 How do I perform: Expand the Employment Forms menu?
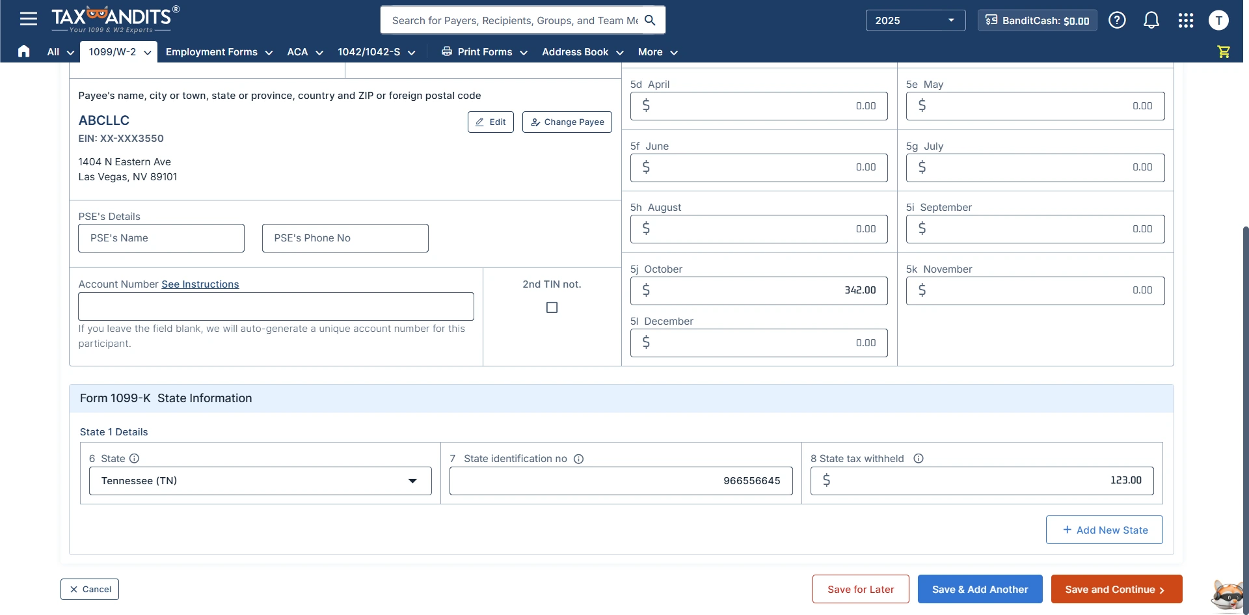(x=219, y=52)
